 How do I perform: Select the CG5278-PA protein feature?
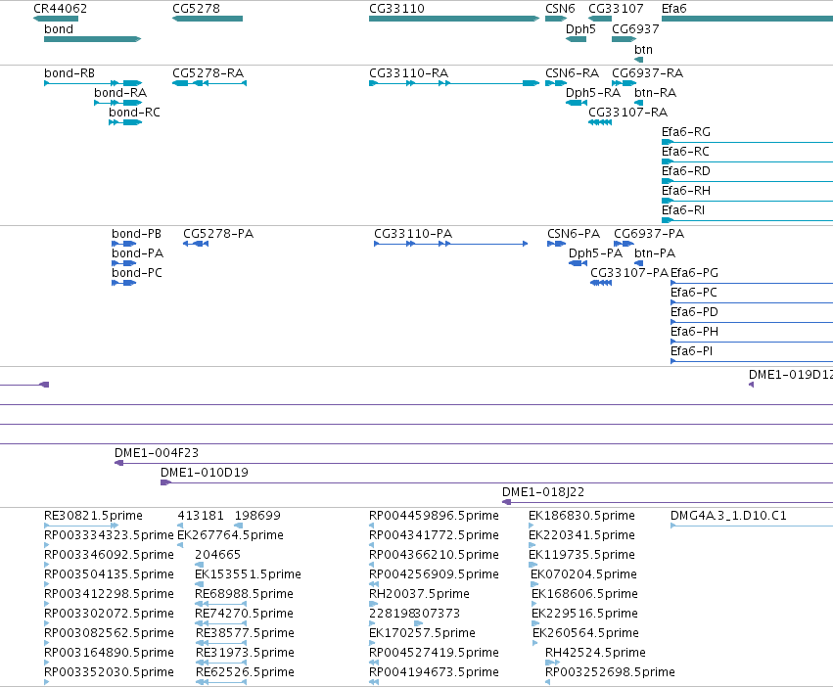pyautogui.click(x=196, y=244)
